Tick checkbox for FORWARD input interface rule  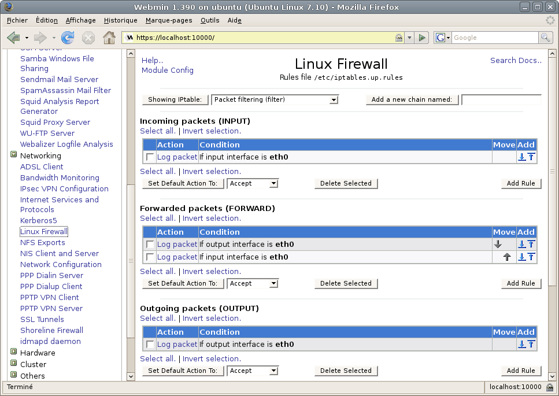(150, 257)
